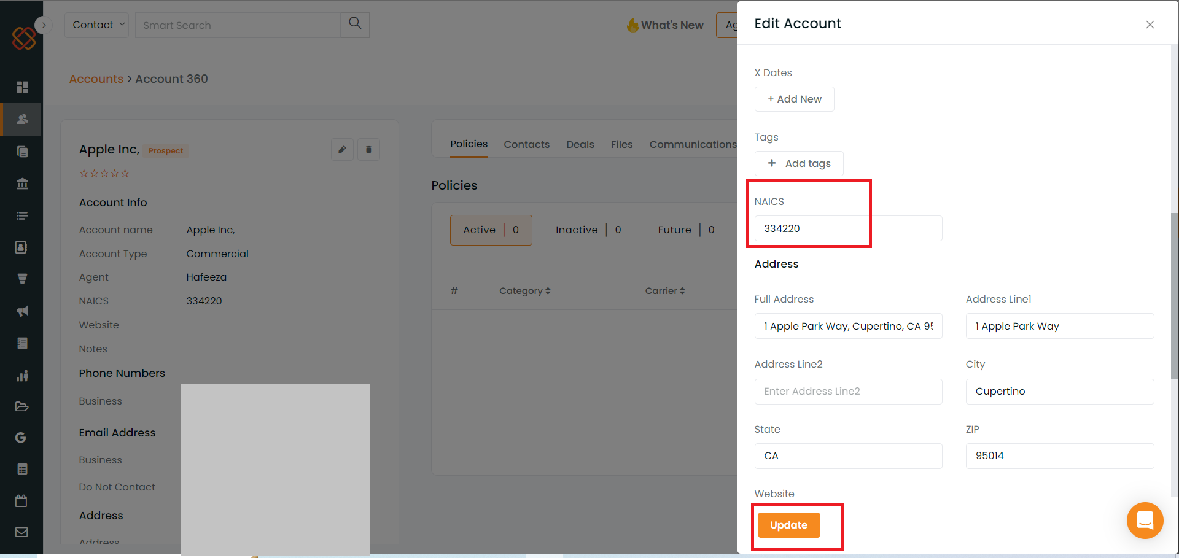Select the Inactive policies filter
This screenshot has width=1179, height=558.
[x=588, y=230]
